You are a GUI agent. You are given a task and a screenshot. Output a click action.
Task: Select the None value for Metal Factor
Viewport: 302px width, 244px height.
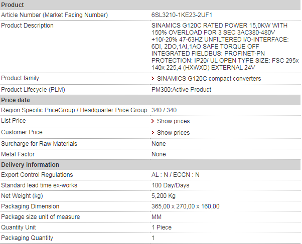pyautogui.click(x=159, y=154)
